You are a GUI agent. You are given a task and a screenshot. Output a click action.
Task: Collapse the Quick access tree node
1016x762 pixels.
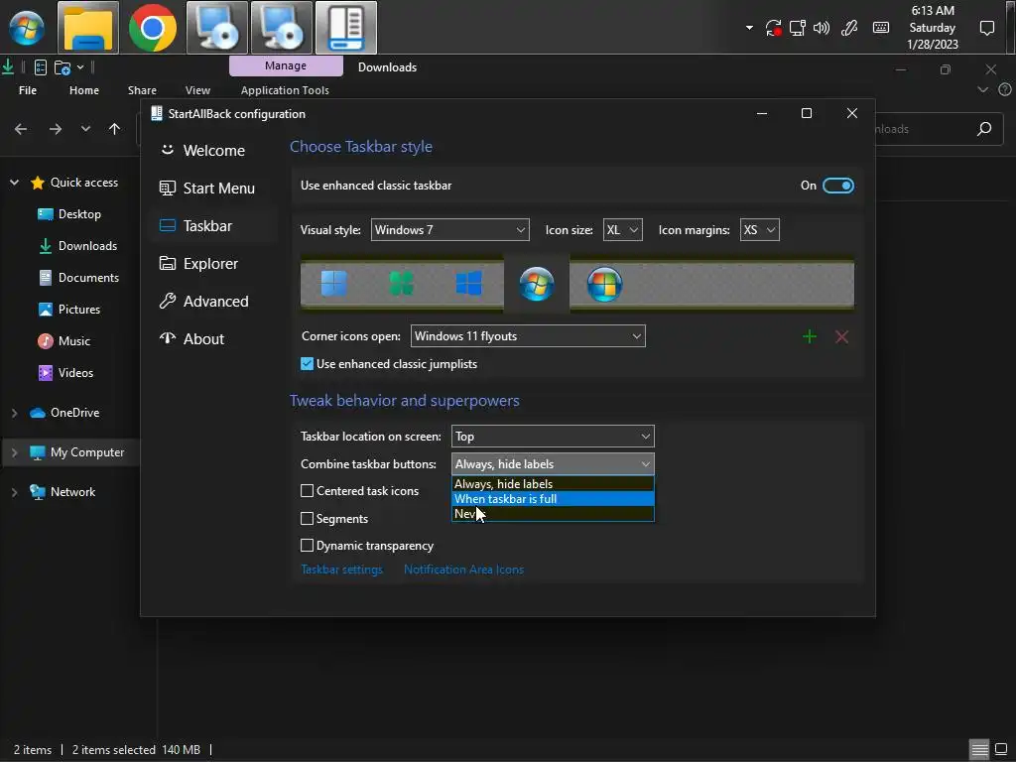[14, 183]
